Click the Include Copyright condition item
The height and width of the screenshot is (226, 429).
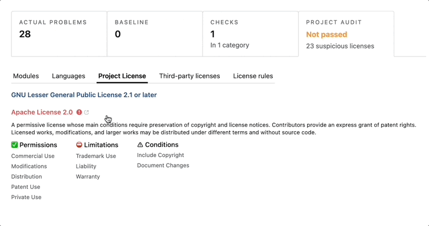(x=160, y=155)
